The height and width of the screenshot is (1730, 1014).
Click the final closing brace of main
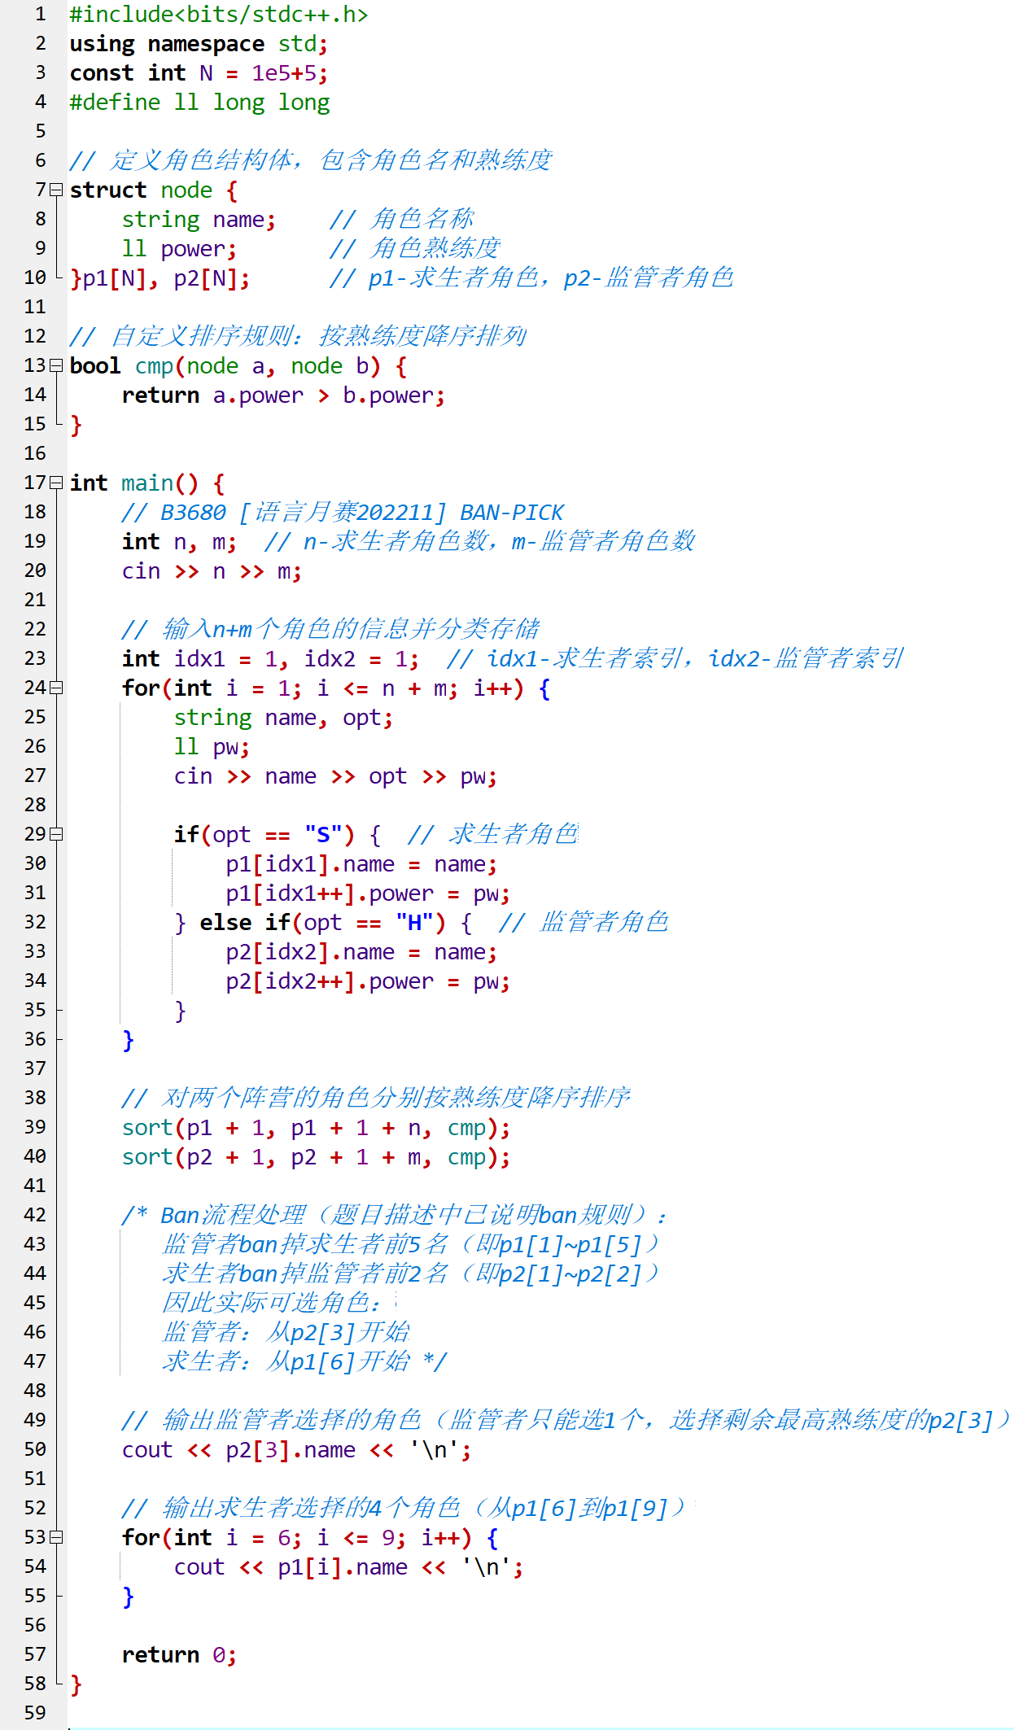tap(76, 1684)
